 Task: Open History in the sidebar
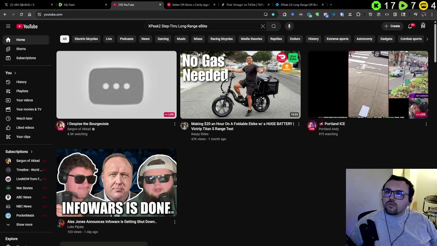click(x=27, y=82)
